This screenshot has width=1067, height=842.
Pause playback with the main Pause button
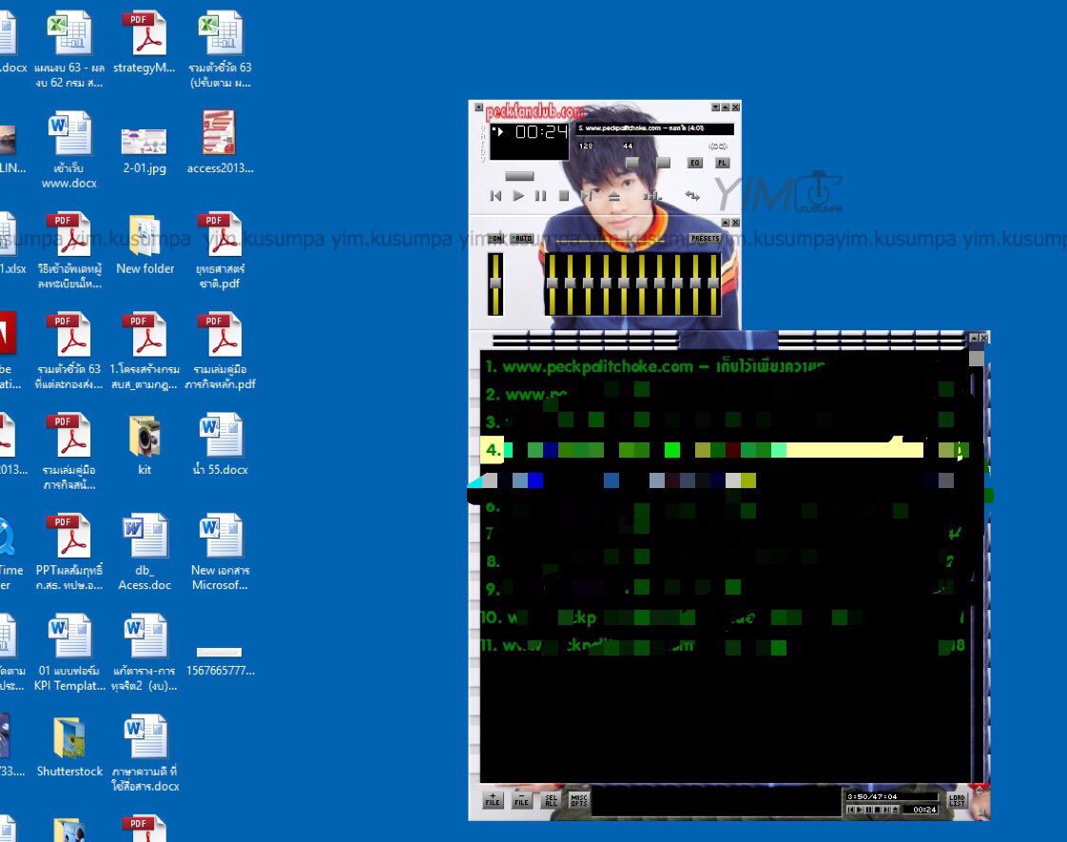[541, 196]
